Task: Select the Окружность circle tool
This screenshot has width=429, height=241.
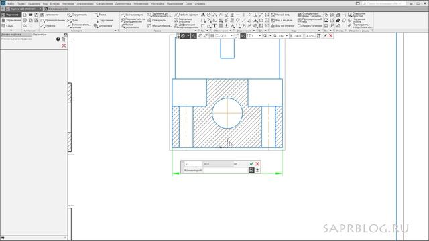Action: (77, 15)
